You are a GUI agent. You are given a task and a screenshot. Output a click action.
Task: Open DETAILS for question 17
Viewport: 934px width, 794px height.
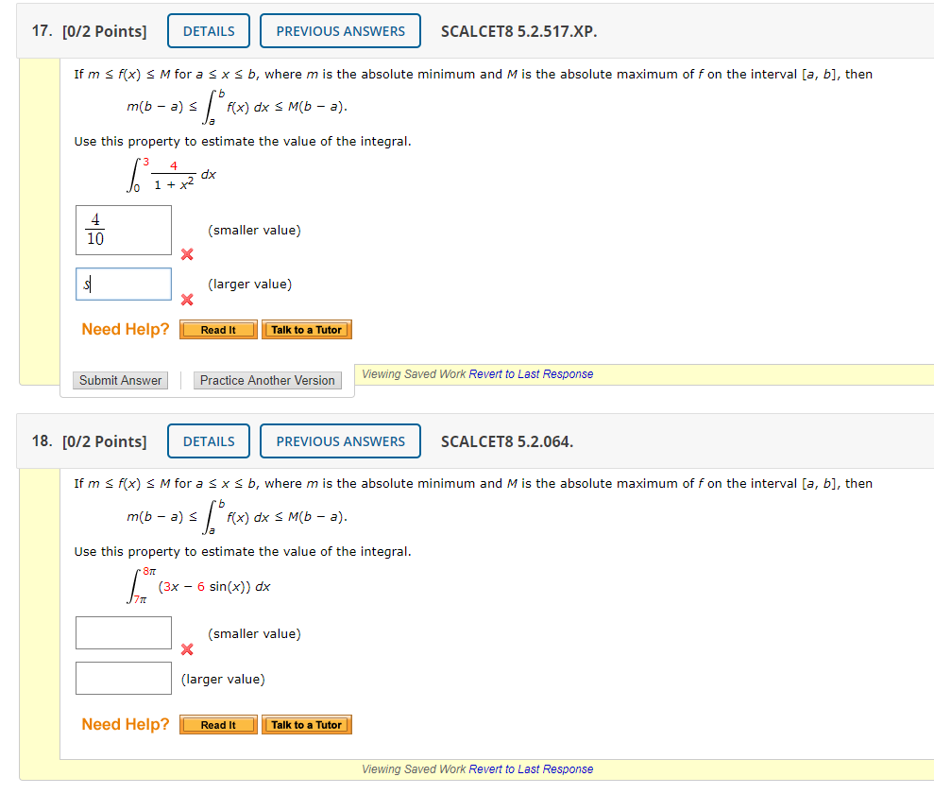208,30
